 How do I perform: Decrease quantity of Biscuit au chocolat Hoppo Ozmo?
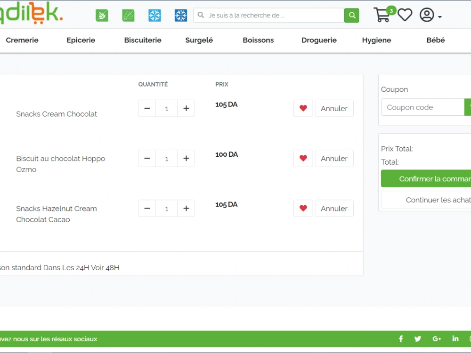tap(146, 158)
